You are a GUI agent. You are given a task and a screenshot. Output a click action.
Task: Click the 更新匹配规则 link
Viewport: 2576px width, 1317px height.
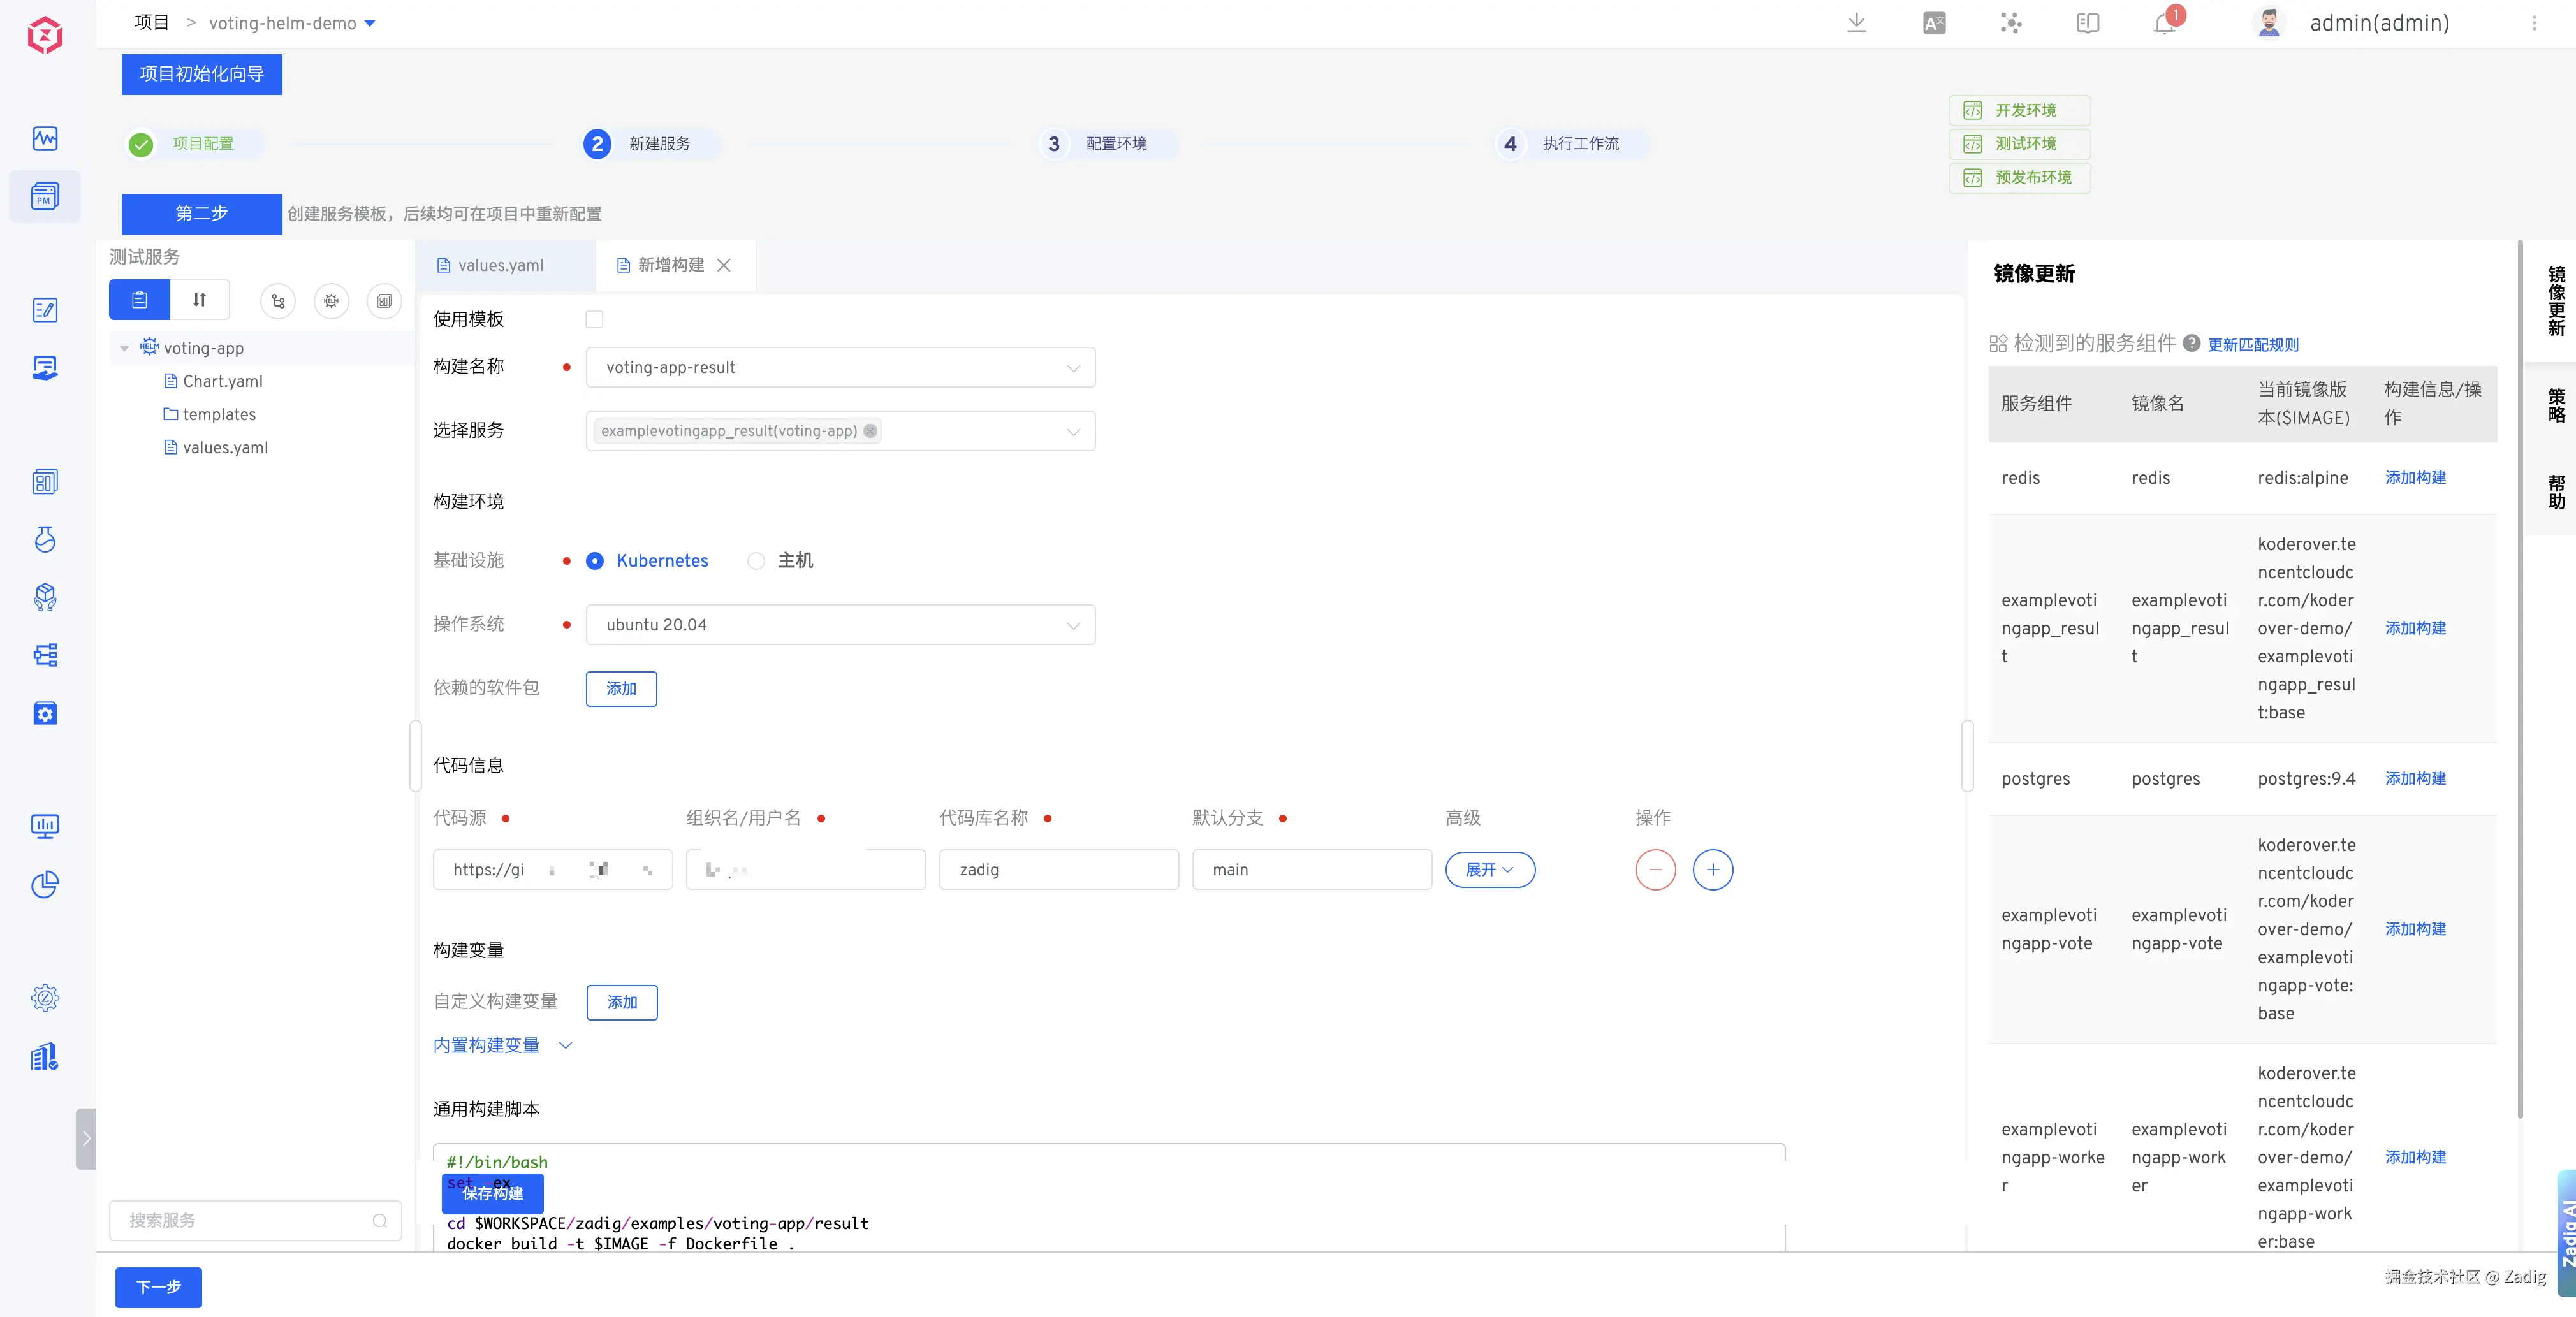[2253, 345]
